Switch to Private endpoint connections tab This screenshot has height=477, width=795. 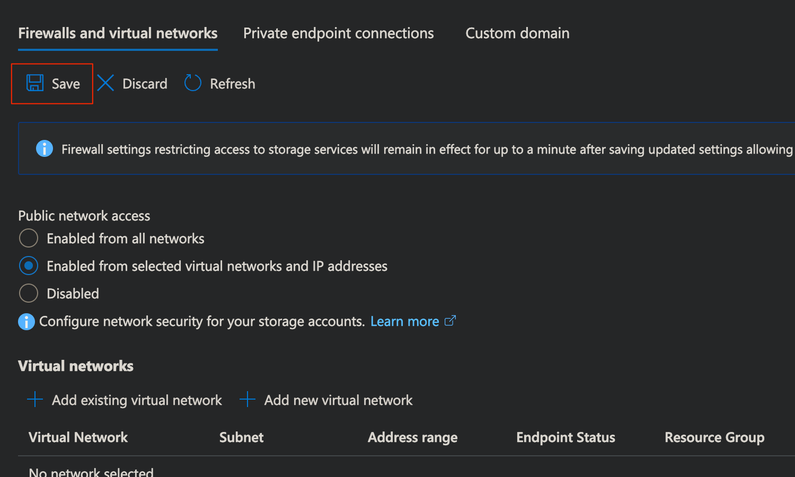(338, 33)
